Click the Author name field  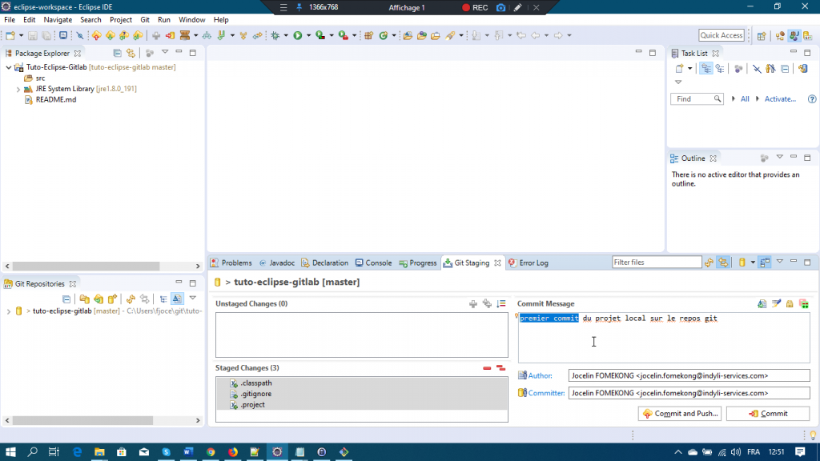[x=689, y=376]
